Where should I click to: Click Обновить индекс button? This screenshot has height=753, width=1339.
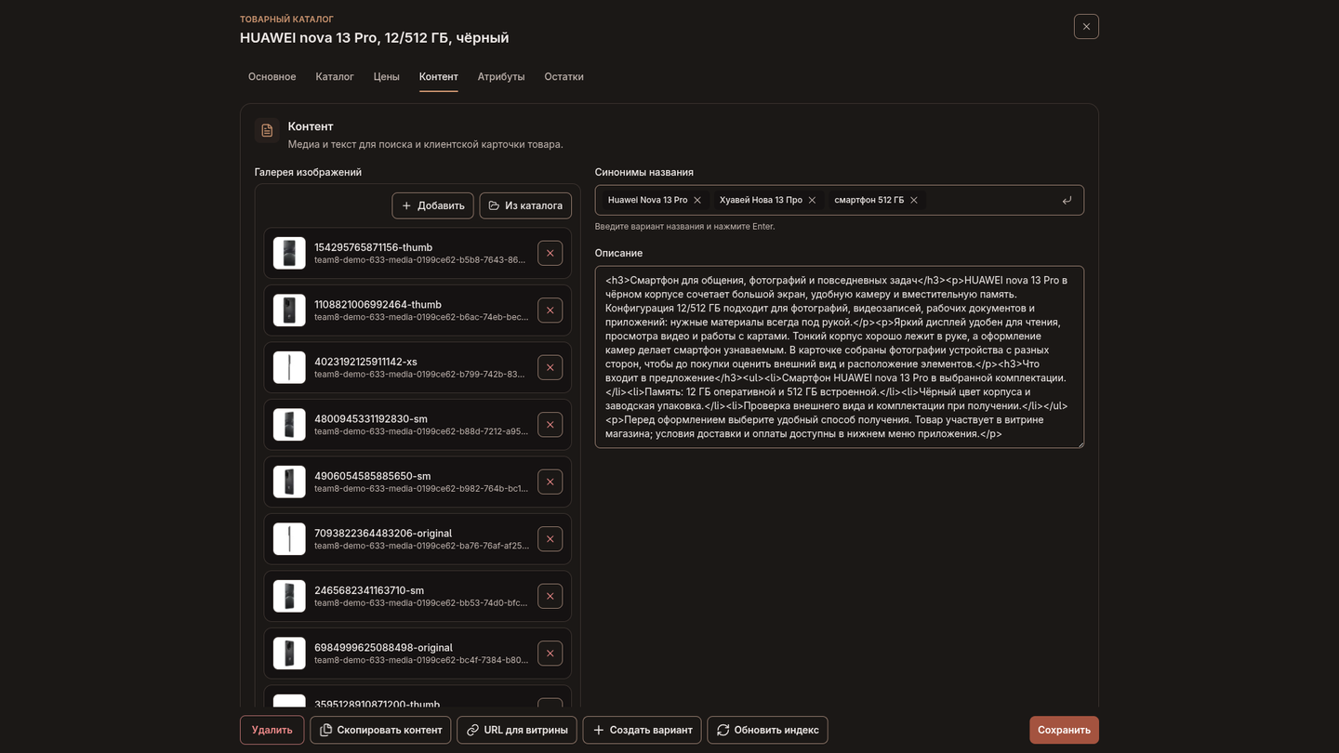coord(767,730)
